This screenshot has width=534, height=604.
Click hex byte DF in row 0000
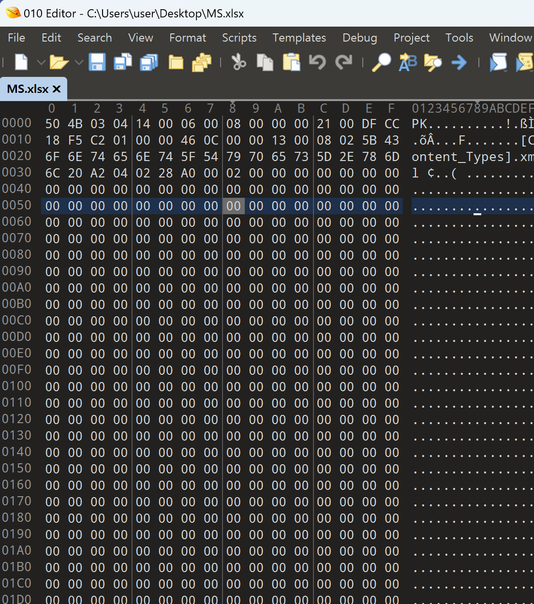click(369, 124)
